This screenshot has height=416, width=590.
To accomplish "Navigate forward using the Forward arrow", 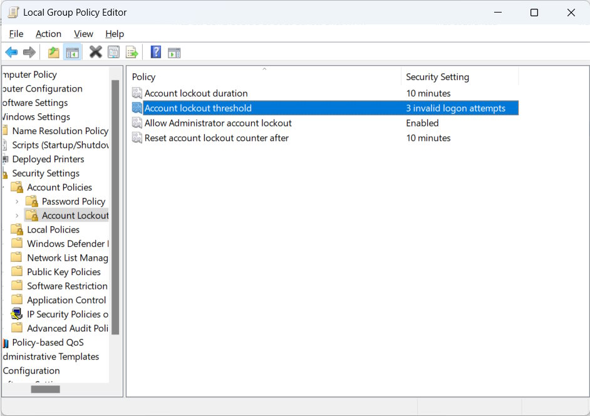I will [29, 51].
